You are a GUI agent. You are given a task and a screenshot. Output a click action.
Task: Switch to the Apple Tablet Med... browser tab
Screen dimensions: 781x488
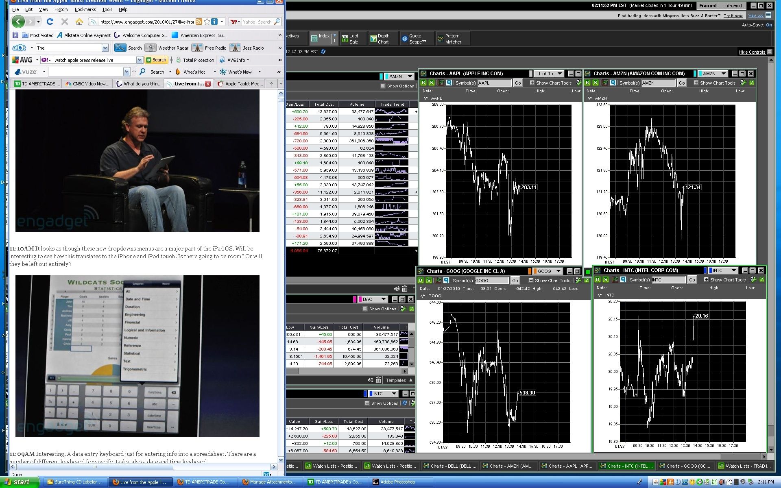tap(240, 84)
